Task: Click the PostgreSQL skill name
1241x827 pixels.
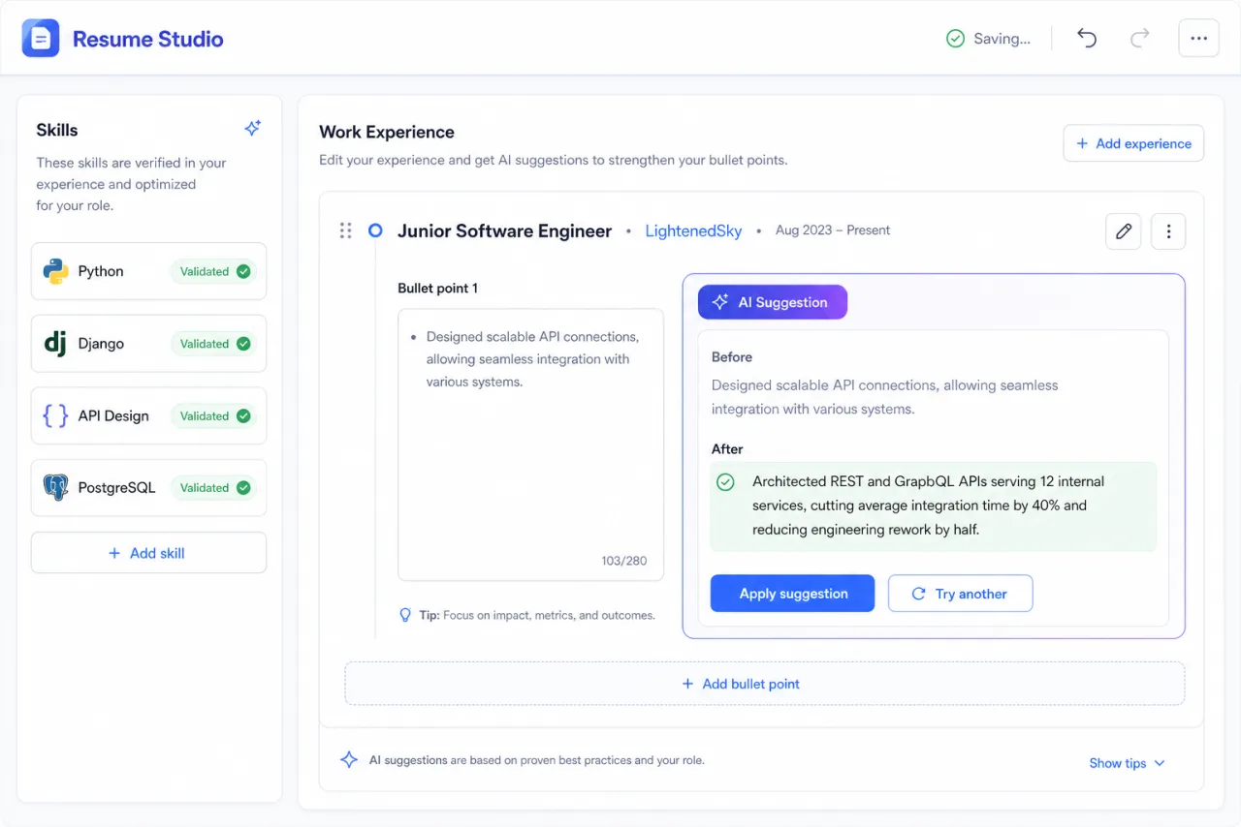Action: coord(116,487)
